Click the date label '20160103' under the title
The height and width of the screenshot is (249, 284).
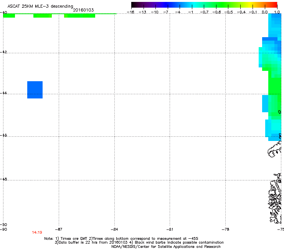tap(83, 10)
